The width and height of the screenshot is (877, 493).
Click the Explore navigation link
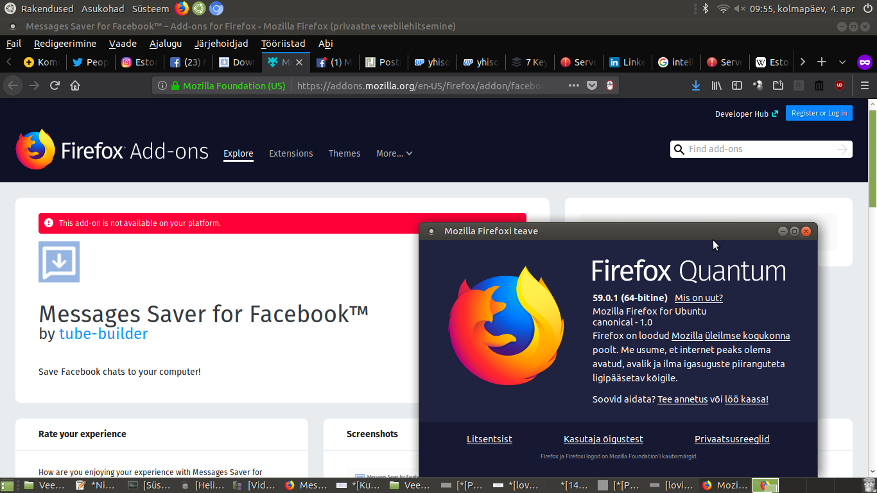click(238, 153)
